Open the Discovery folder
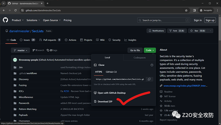Viewport: 221px width, 125px height. [24, 79]
